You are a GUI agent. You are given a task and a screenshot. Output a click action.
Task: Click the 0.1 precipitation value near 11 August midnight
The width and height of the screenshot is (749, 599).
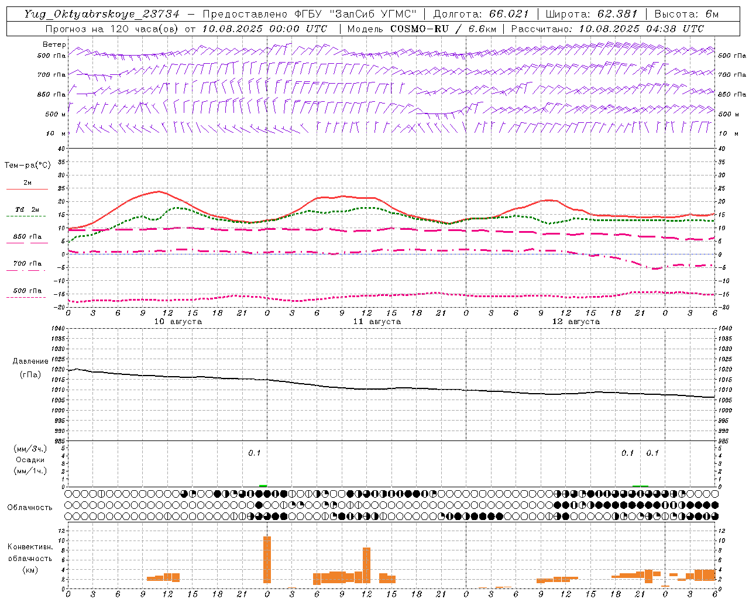coord(254,453)
